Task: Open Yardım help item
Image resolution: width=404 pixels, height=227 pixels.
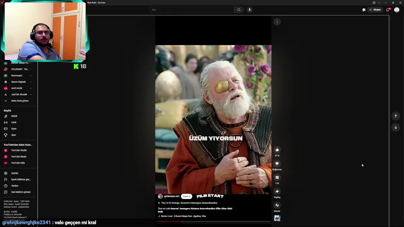Action: (x=19, y=186)
